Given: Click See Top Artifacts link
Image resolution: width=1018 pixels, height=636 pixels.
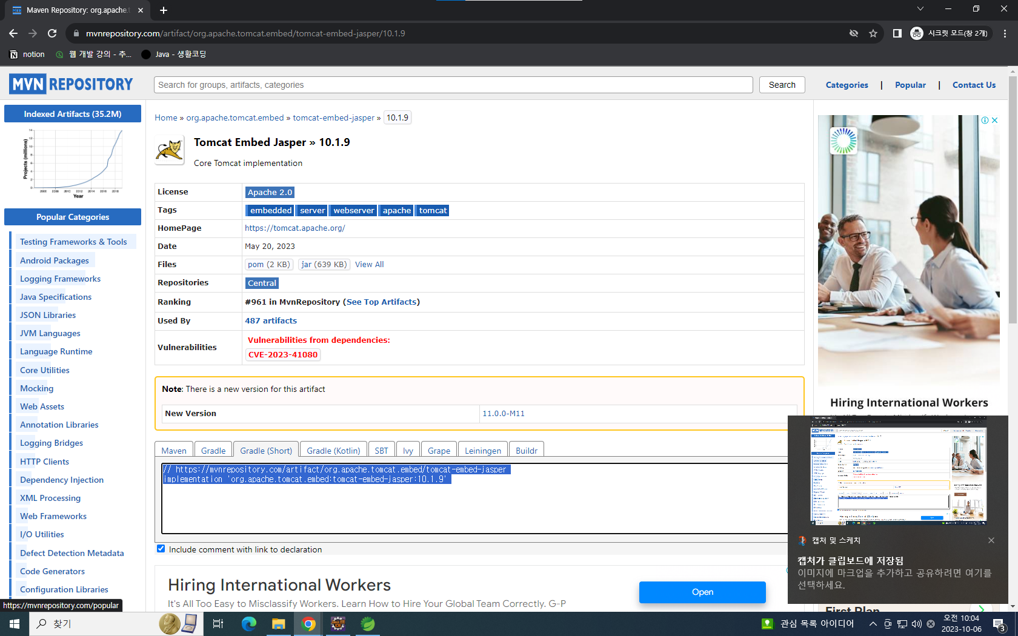Looking at the screenshot, I should pyautogui.click(x=382, y=302).
